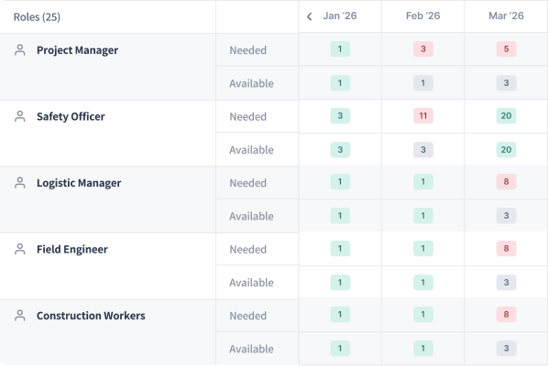Select the Jan '26 column header
The image size is (548, 366).
click(340, 16)
